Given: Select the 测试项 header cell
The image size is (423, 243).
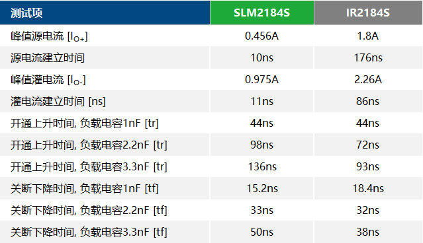Looking at the screenshot, I should [105, 13].
